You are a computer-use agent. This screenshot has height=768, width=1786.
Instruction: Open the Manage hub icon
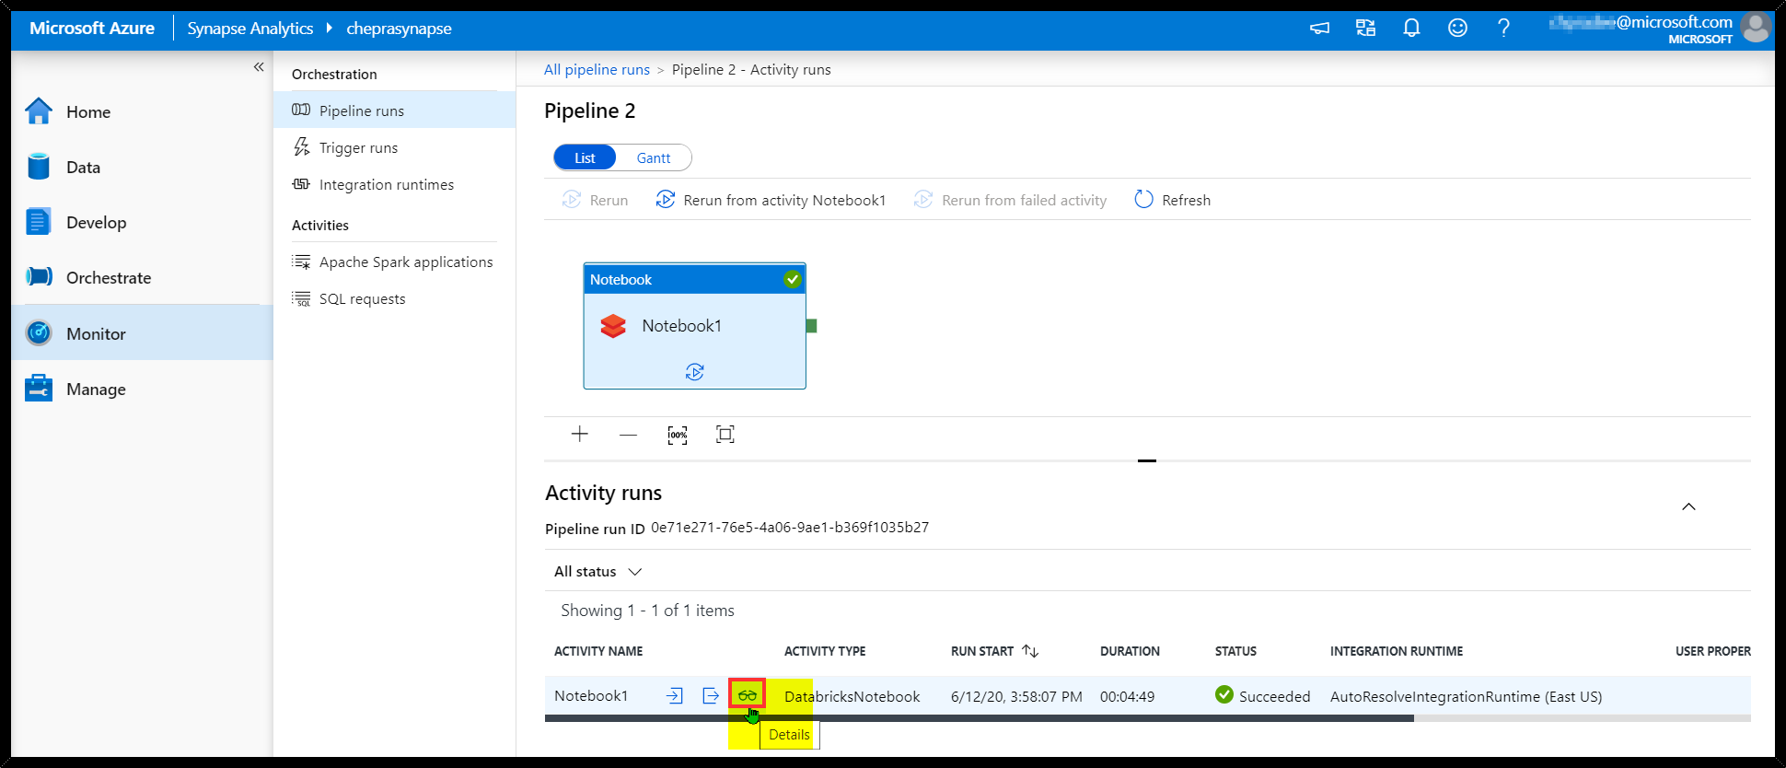tap(39, 389)
